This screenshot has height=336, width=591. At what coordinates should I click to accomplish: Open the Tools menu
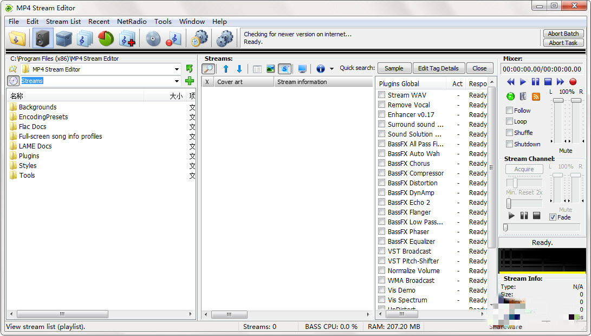[x=163, y=22]
